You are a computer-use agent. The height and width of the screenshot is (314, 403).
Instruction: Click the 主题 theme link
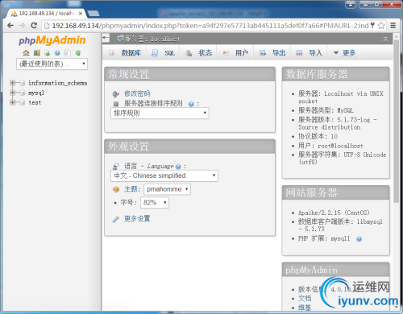131,189
